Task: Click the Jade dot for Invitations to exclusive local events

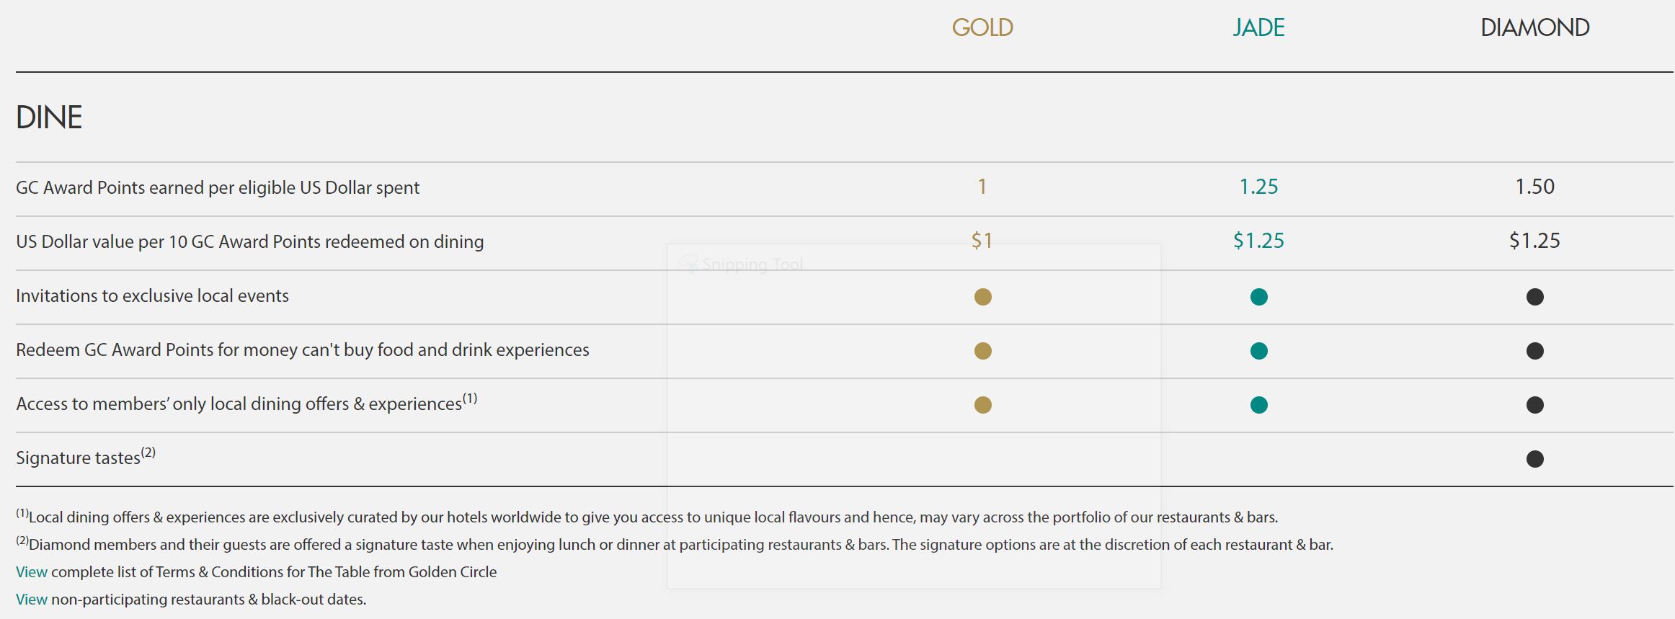Action: [x=1258, y=297]
